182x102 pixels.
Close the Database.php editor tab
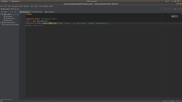click(43, 12)
